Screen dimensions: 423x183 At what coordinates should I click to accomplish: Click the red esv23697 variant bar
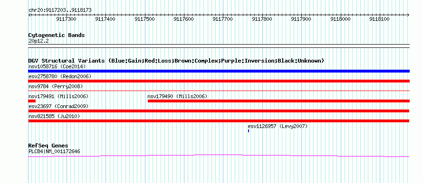219,111
